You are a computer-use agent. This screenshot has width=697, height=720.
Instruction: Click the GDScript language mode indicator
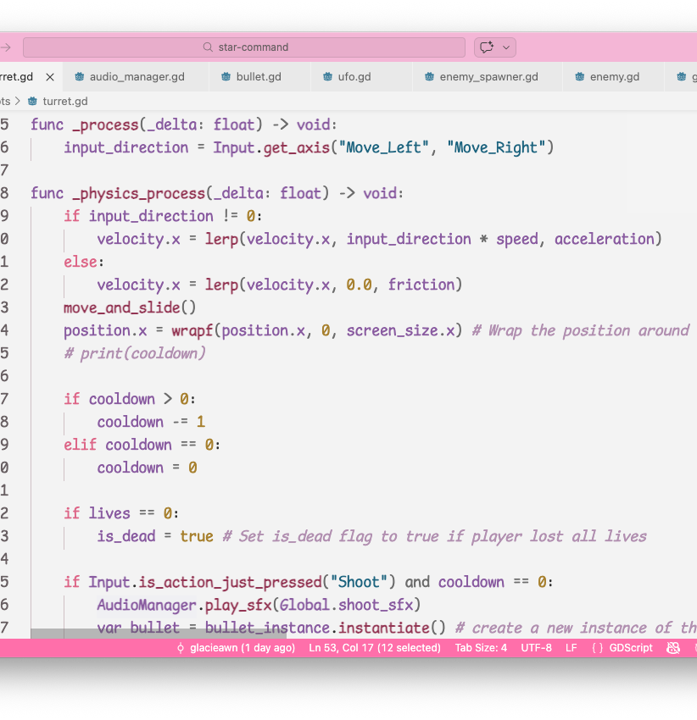[622, 648]
